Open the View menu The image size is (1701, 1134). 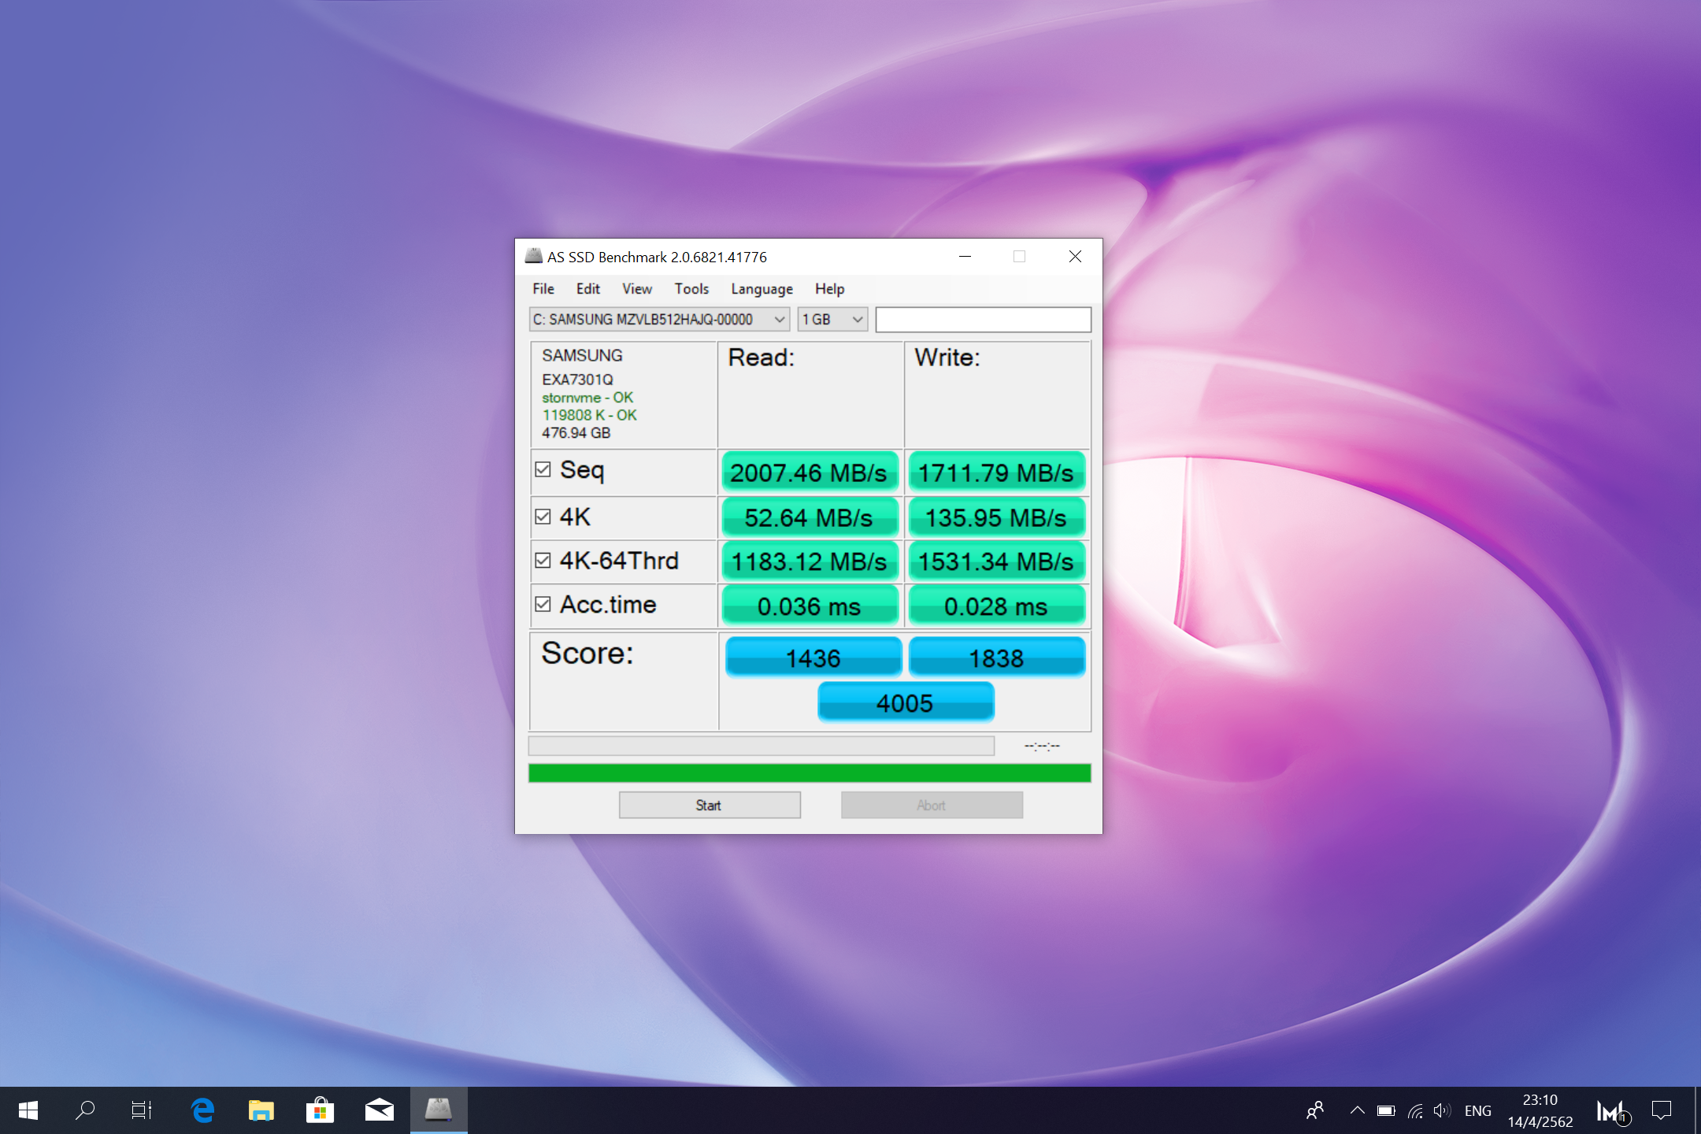pyautogui.click(x=637, y=289)
